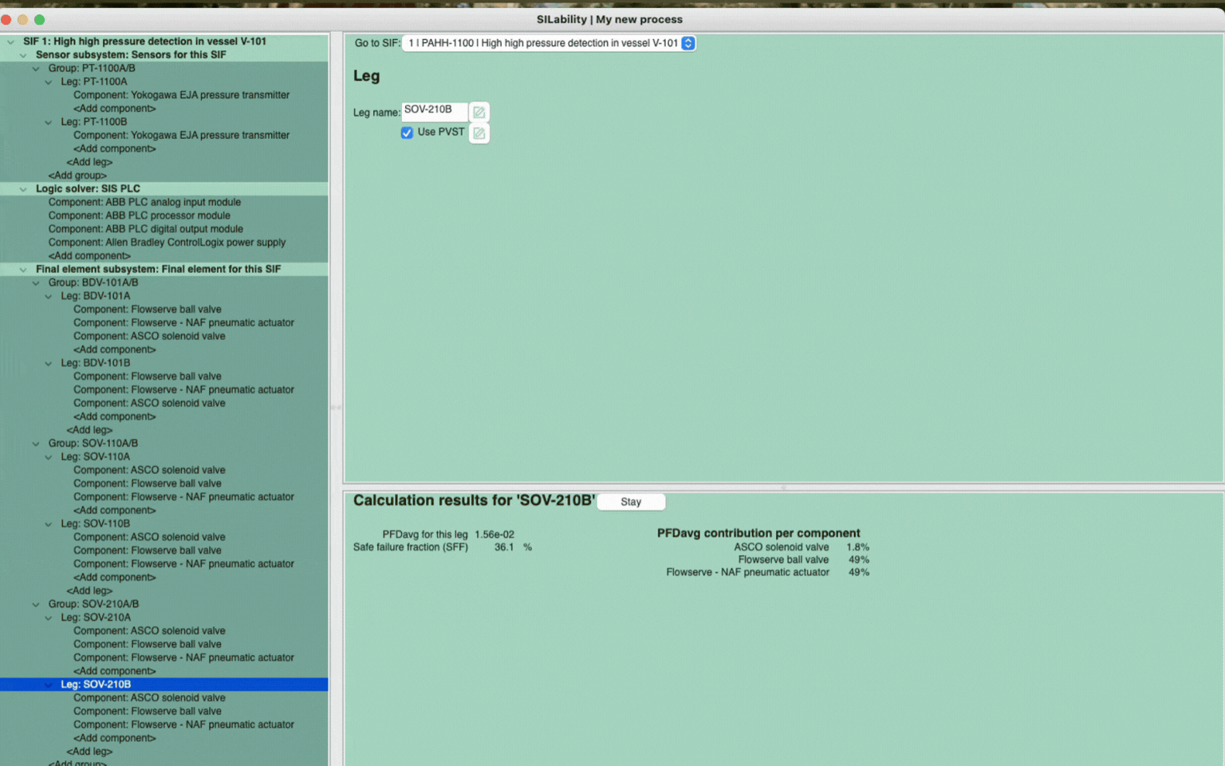This screenshot has width=1225, height=766.
Task: Select the ABB PLC processor module component
Action: [x=139, y=215]
